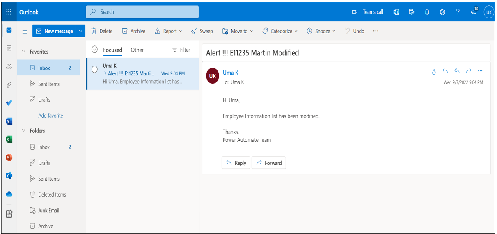Click Delete in the toolbar
The width and height of the screenshot is (497, 234).
point(101,31)
